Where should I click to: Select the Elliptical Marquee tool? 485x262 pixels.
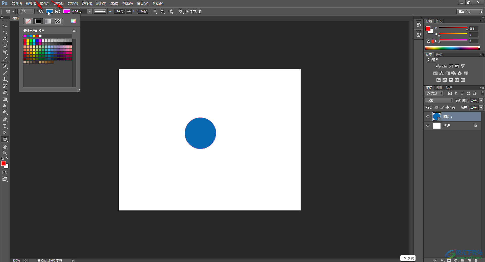point(5,33)
